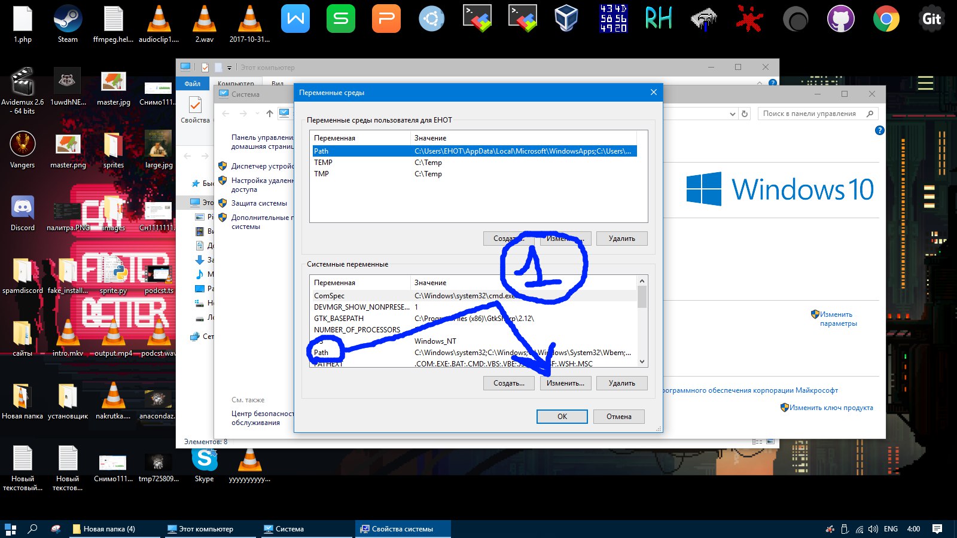Open the orange P presentation icon
Image resolution: width=957 pixels, height=538 pixels.
(386, 19)
